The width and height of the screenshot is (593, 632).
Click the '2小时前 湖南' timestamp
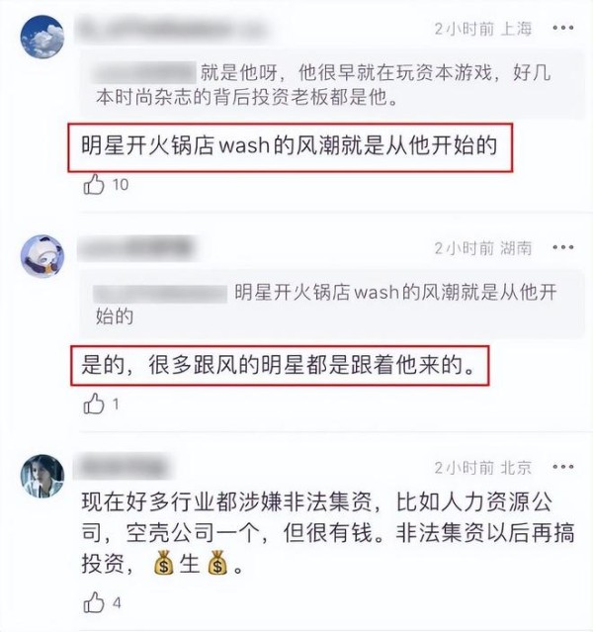(483, 248)
